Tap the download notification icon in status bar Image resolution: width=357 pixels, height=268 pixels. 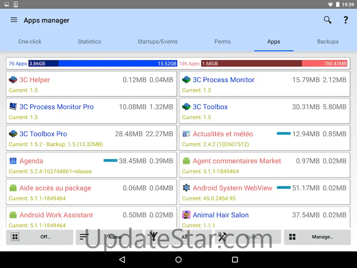16,4
